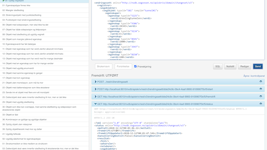This screenshot has height=150, width=267.
Task: Select 16: Objekt med samme egenskap to ganger
Action: point(44,73)
